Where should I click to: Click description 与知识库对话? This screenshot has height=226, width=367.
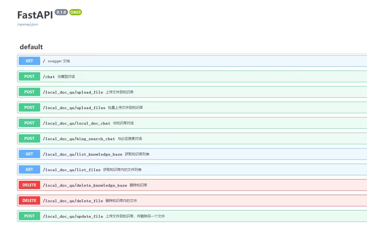(x=123, y=123)
